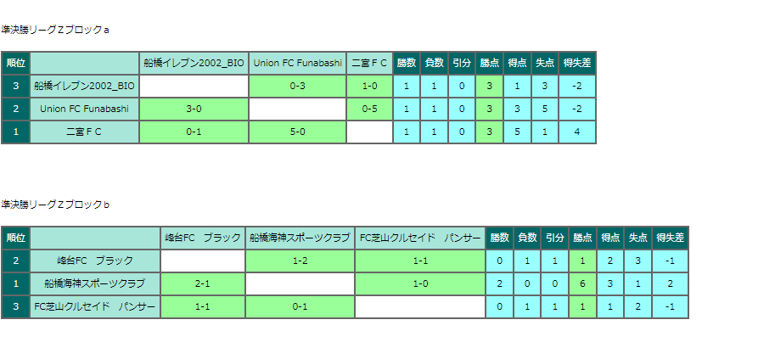775x359 pixels.
Task: Click the 1-0 score in block b
Action: pos(420,283)
